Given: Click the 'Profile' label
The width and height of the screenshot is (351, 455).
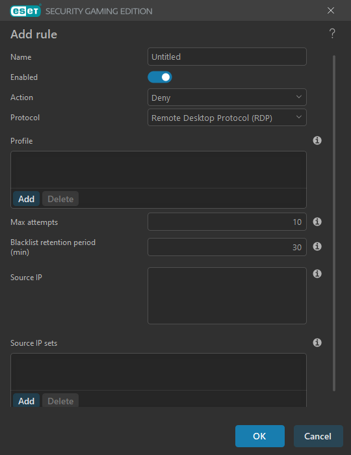Looking at the screenshot, I should [21, 141].
